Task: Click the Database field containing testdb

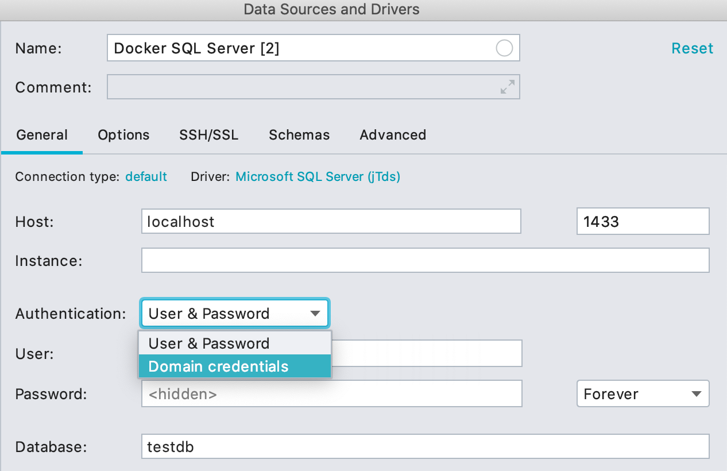Action: tap(426, 446)
